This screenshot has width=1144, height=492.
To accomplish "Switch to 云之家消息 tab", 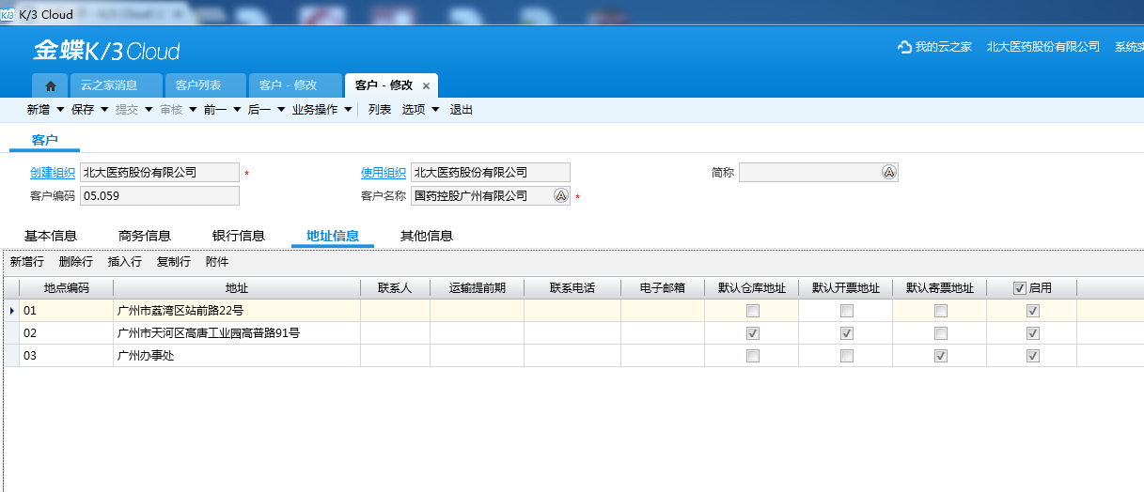I will [115, 85].
